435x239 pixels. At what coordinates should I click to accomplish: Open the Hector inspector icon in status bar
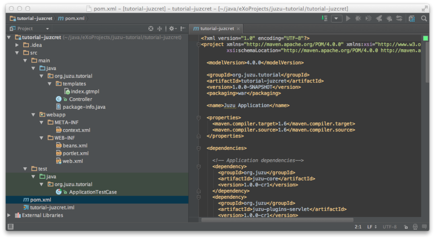pos(415,227)
